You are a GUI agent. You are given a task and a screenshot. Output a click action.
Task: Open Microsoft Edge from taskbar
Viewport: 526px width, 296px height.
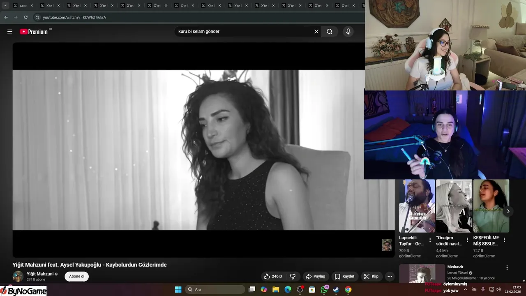click(x=288, y=289)
